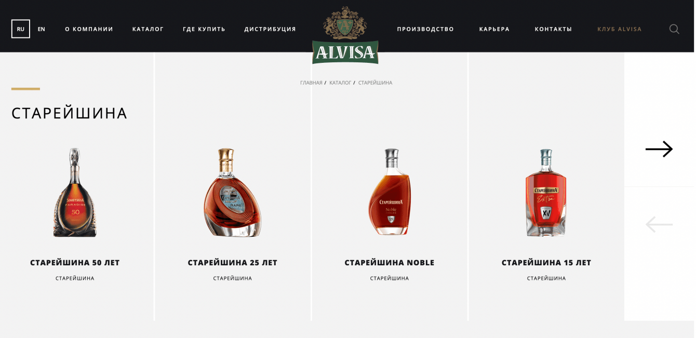The width and height of the screenshot is (696, 338).
Task: Click the Главная breadcrumb link
Action: (x=311, y=83)
